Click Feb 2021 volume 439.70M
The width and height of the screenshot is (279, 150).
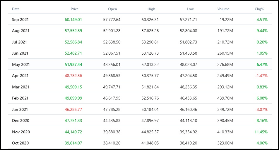[x=225, y=98]
